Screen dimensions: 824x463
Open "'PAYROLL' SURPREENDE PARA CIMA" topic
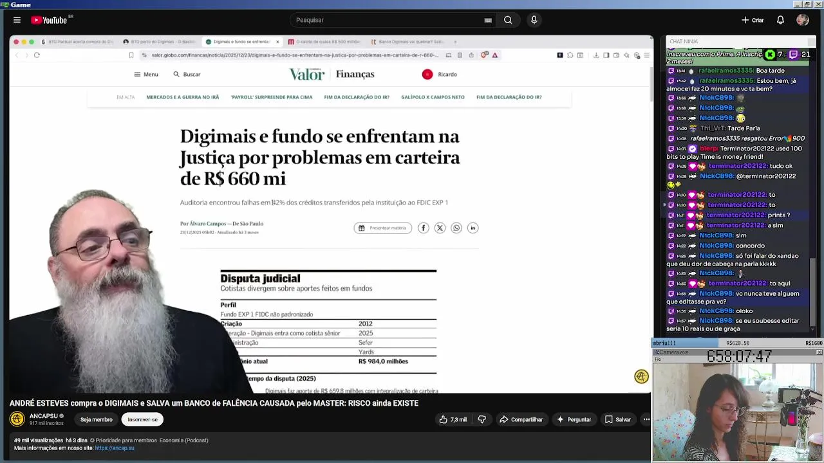pyautogui.click(x=272, y=97)
